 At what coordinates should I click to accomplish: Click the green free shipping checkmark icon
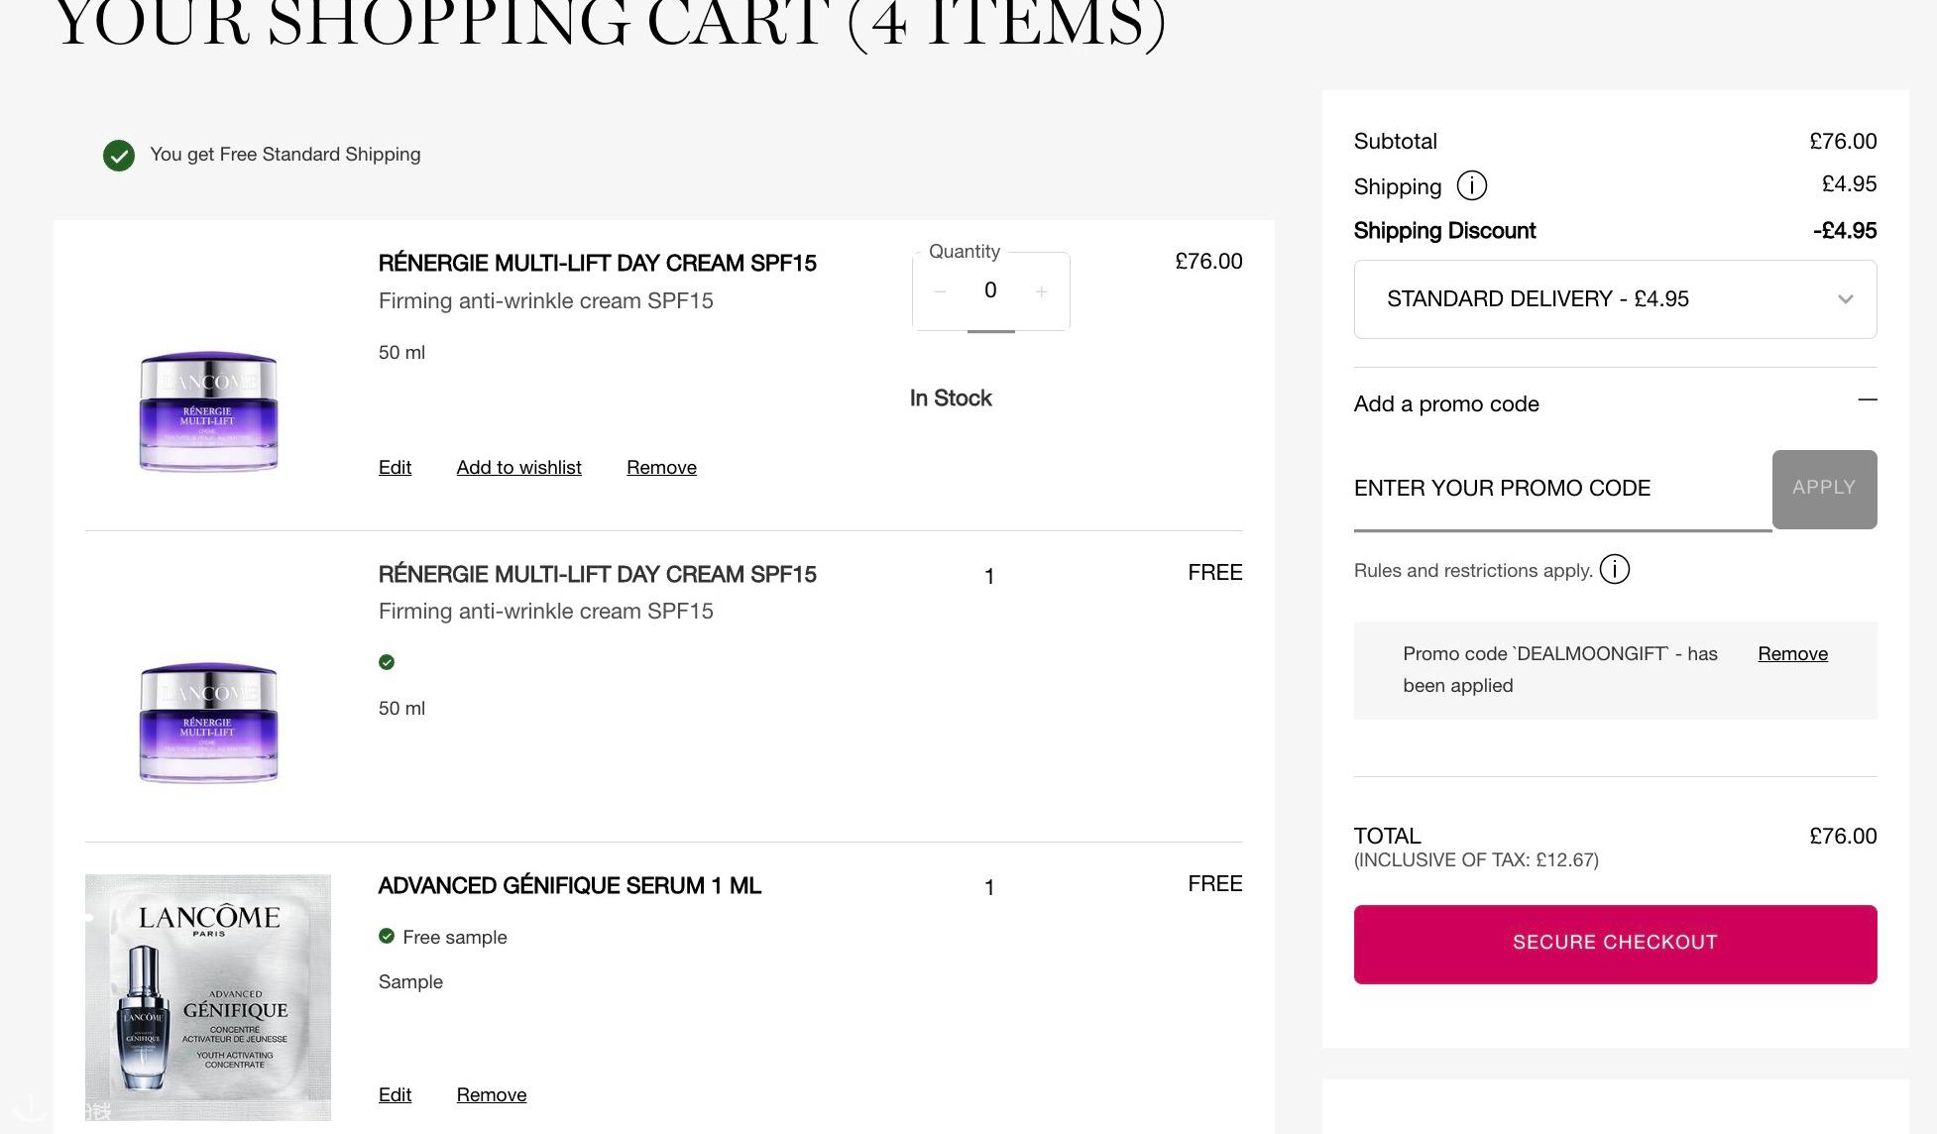click(x=119, y=155)
